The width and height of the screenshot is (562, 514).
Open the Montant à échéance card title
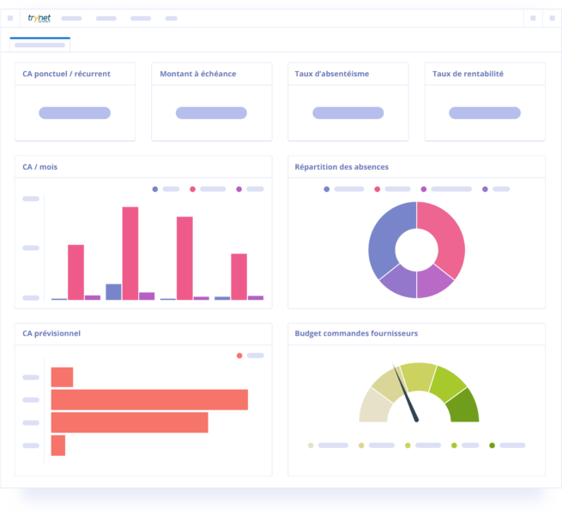coord(197,74)
